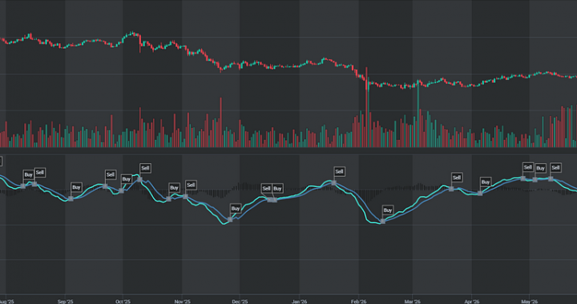Select the Buy signal in late October '25
This screenshot has width=577, height=304.
click(x=175, y=188)
